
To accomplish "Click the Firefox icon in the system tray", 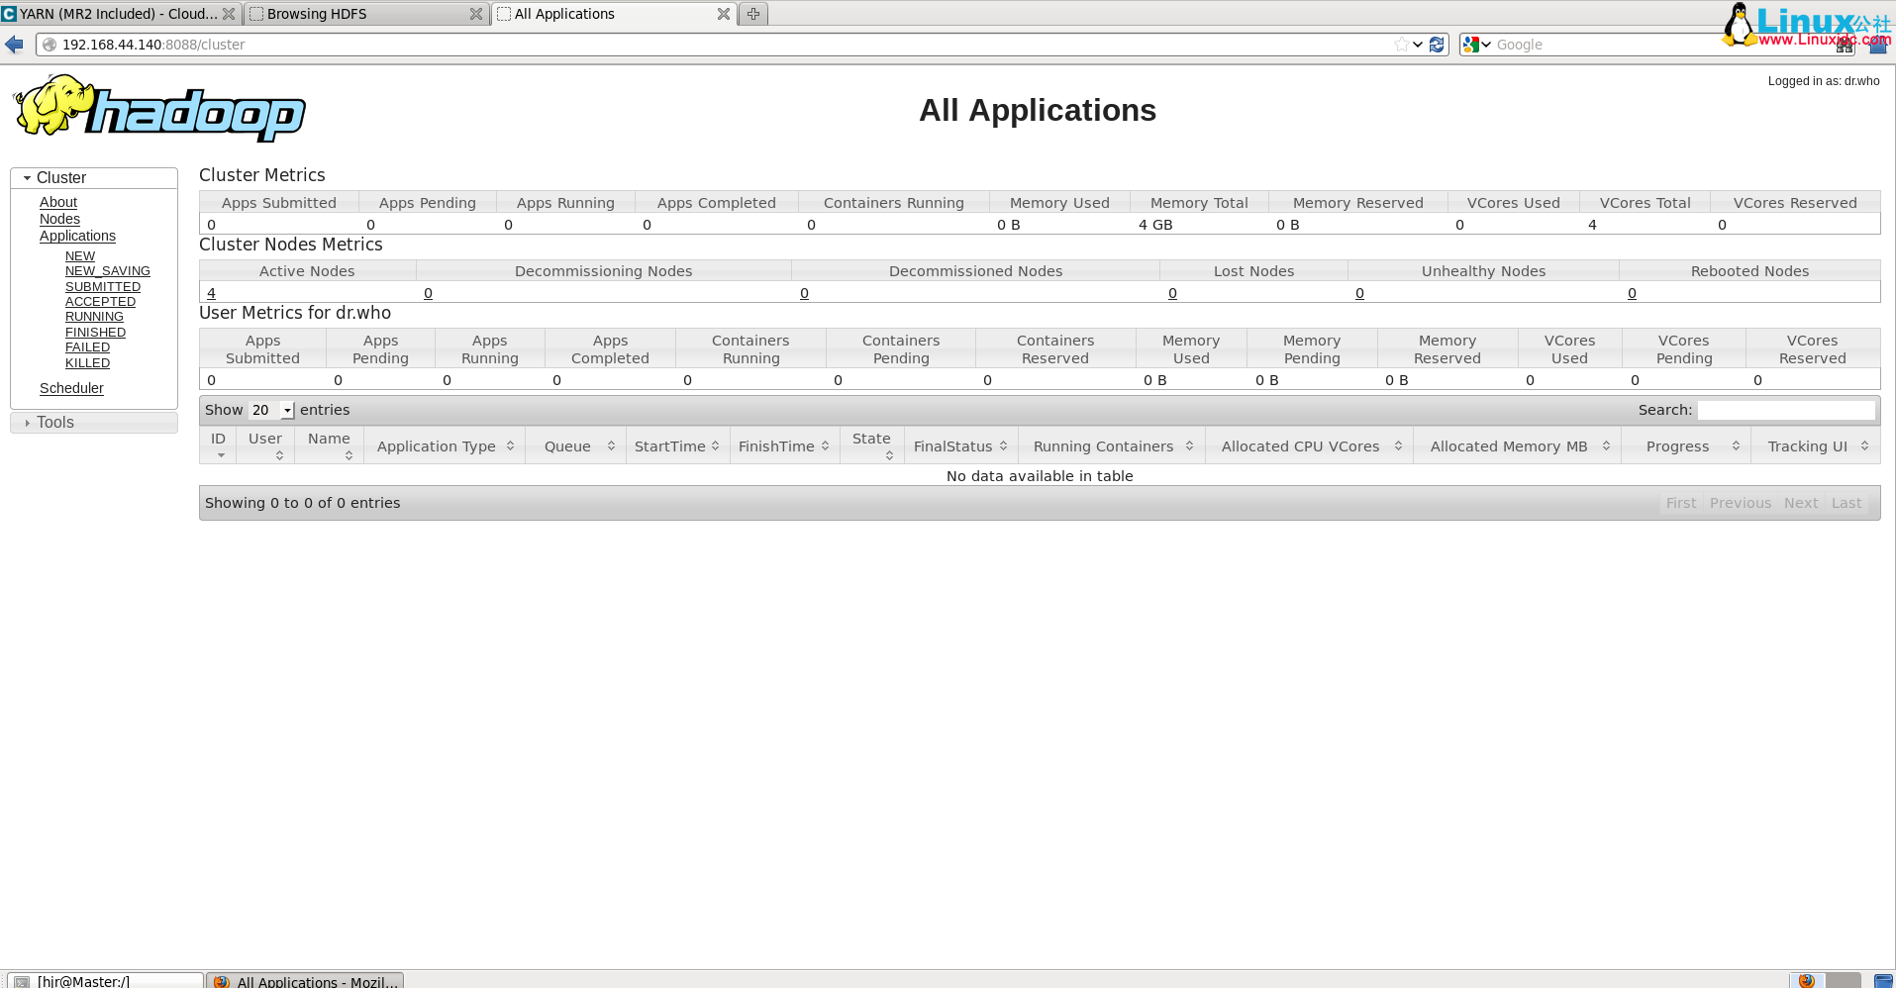I will click(1806, 980).
